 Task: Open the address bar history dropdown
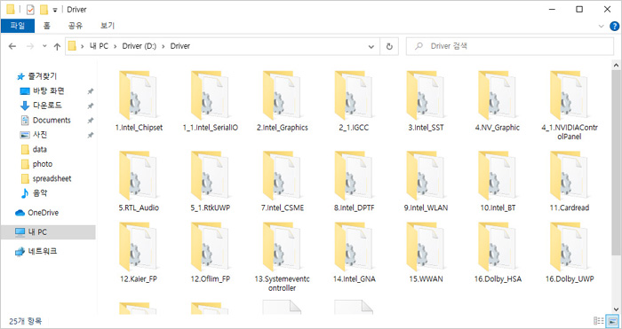coord(371,46)
